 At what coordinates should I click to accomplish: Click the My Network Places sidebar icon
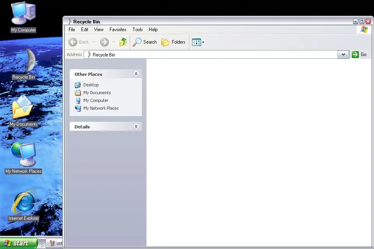pos(78,109)
